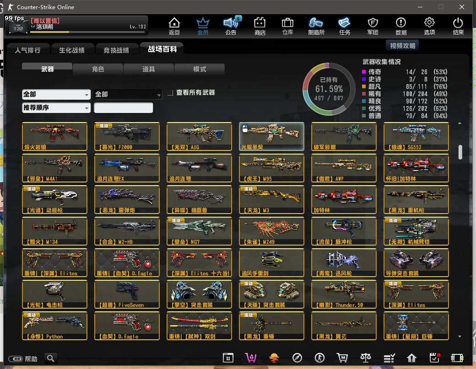Viewport: 476px width, 369px height.
Task: Select the 武器 sub-tab
Action: point(47,69)
